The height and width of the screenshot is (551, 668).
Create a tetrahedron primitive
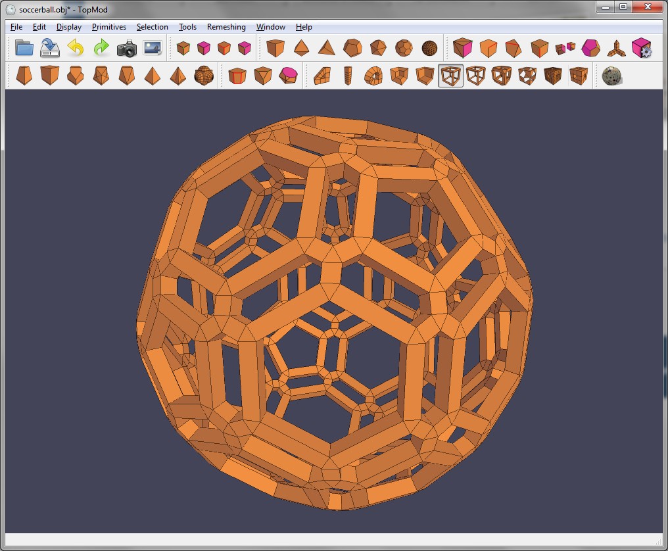[327, 48]
